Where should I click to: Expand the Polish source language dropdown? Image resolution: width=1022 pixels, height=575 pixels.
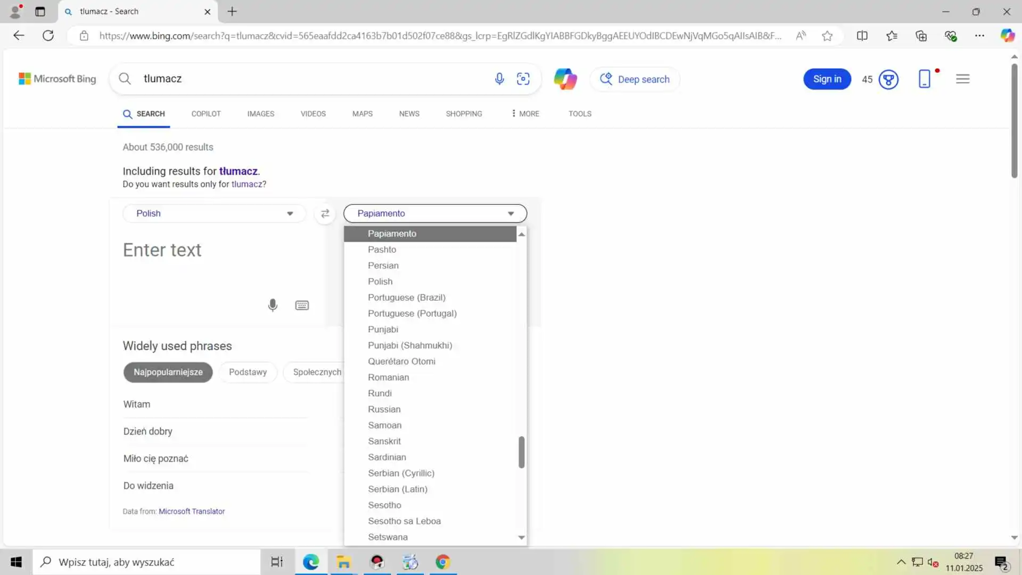(x=214, y=213)
